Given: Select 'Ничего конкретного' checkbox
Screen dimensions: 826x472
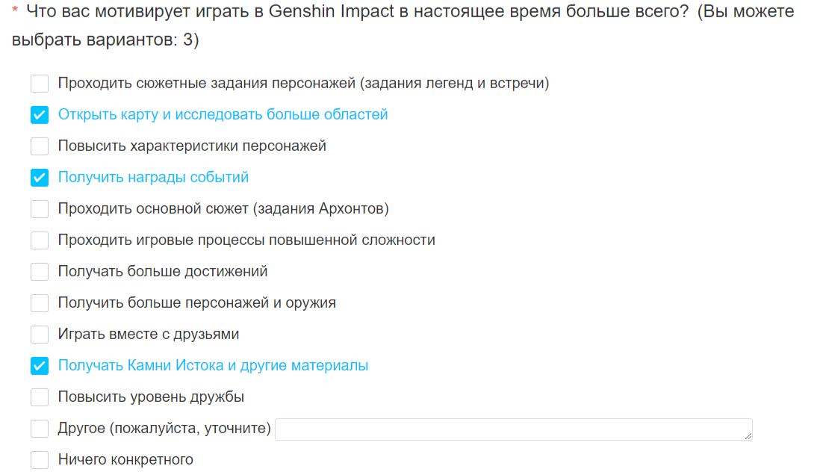Looking at the screenshot, I should click(x=40, y=459).
